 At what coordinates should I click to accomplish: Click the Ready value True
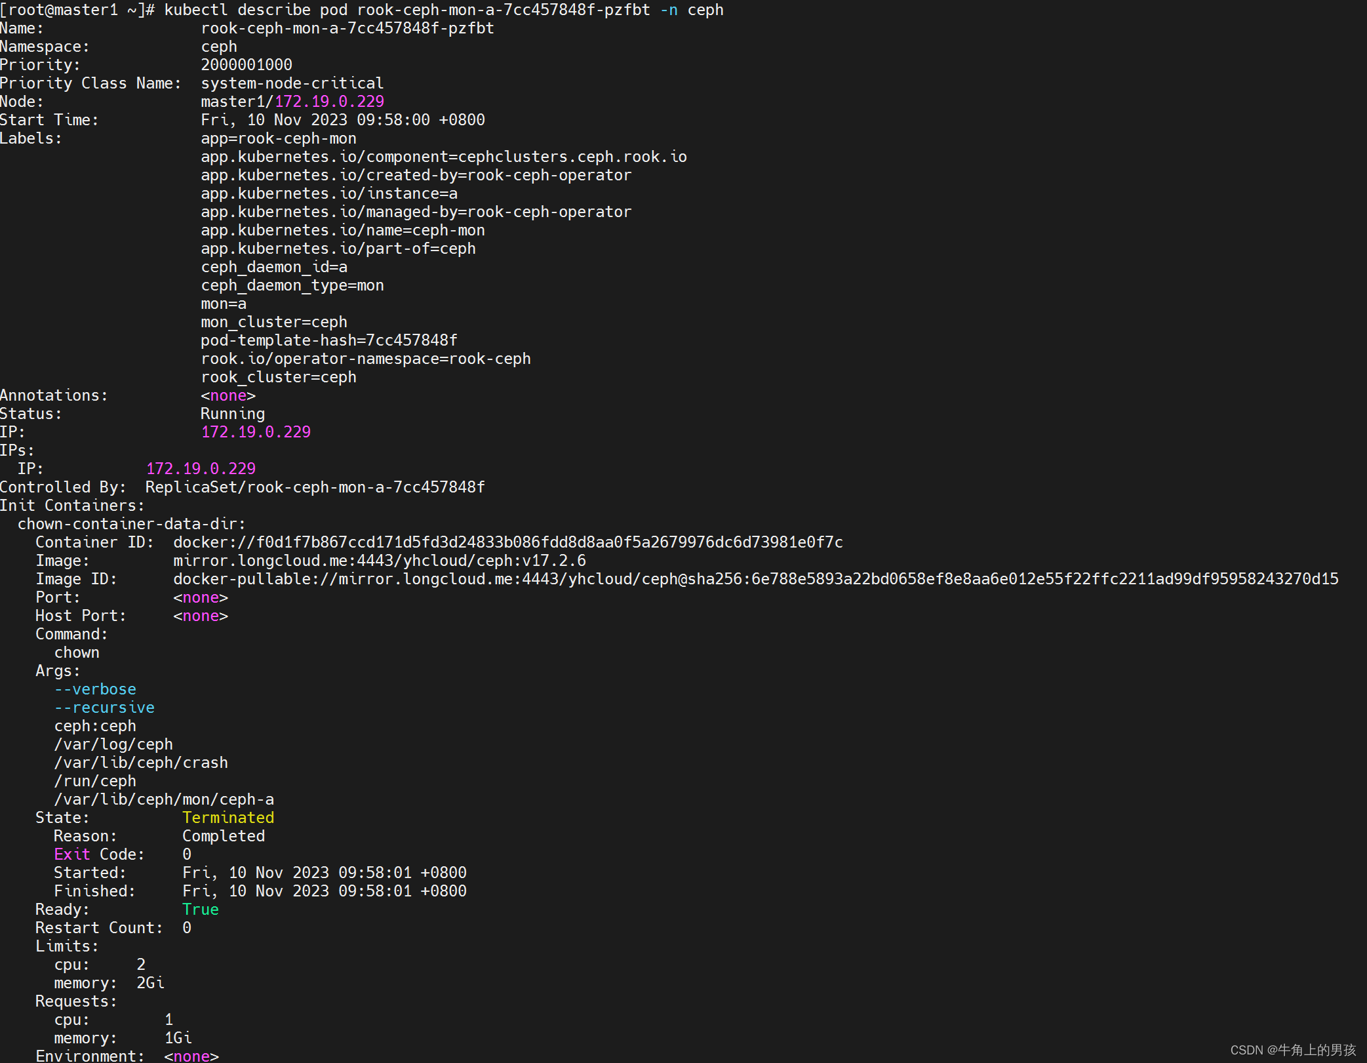tap(201, 910)
